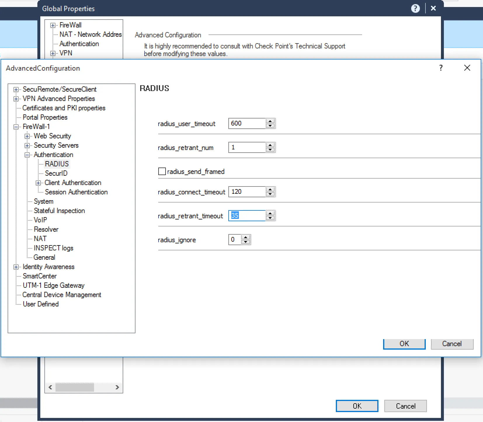This screenshot has height=422, width=483.
Task: Decrease the radius_ignore value
Action: pyautogui.click(x=246, y=242)
